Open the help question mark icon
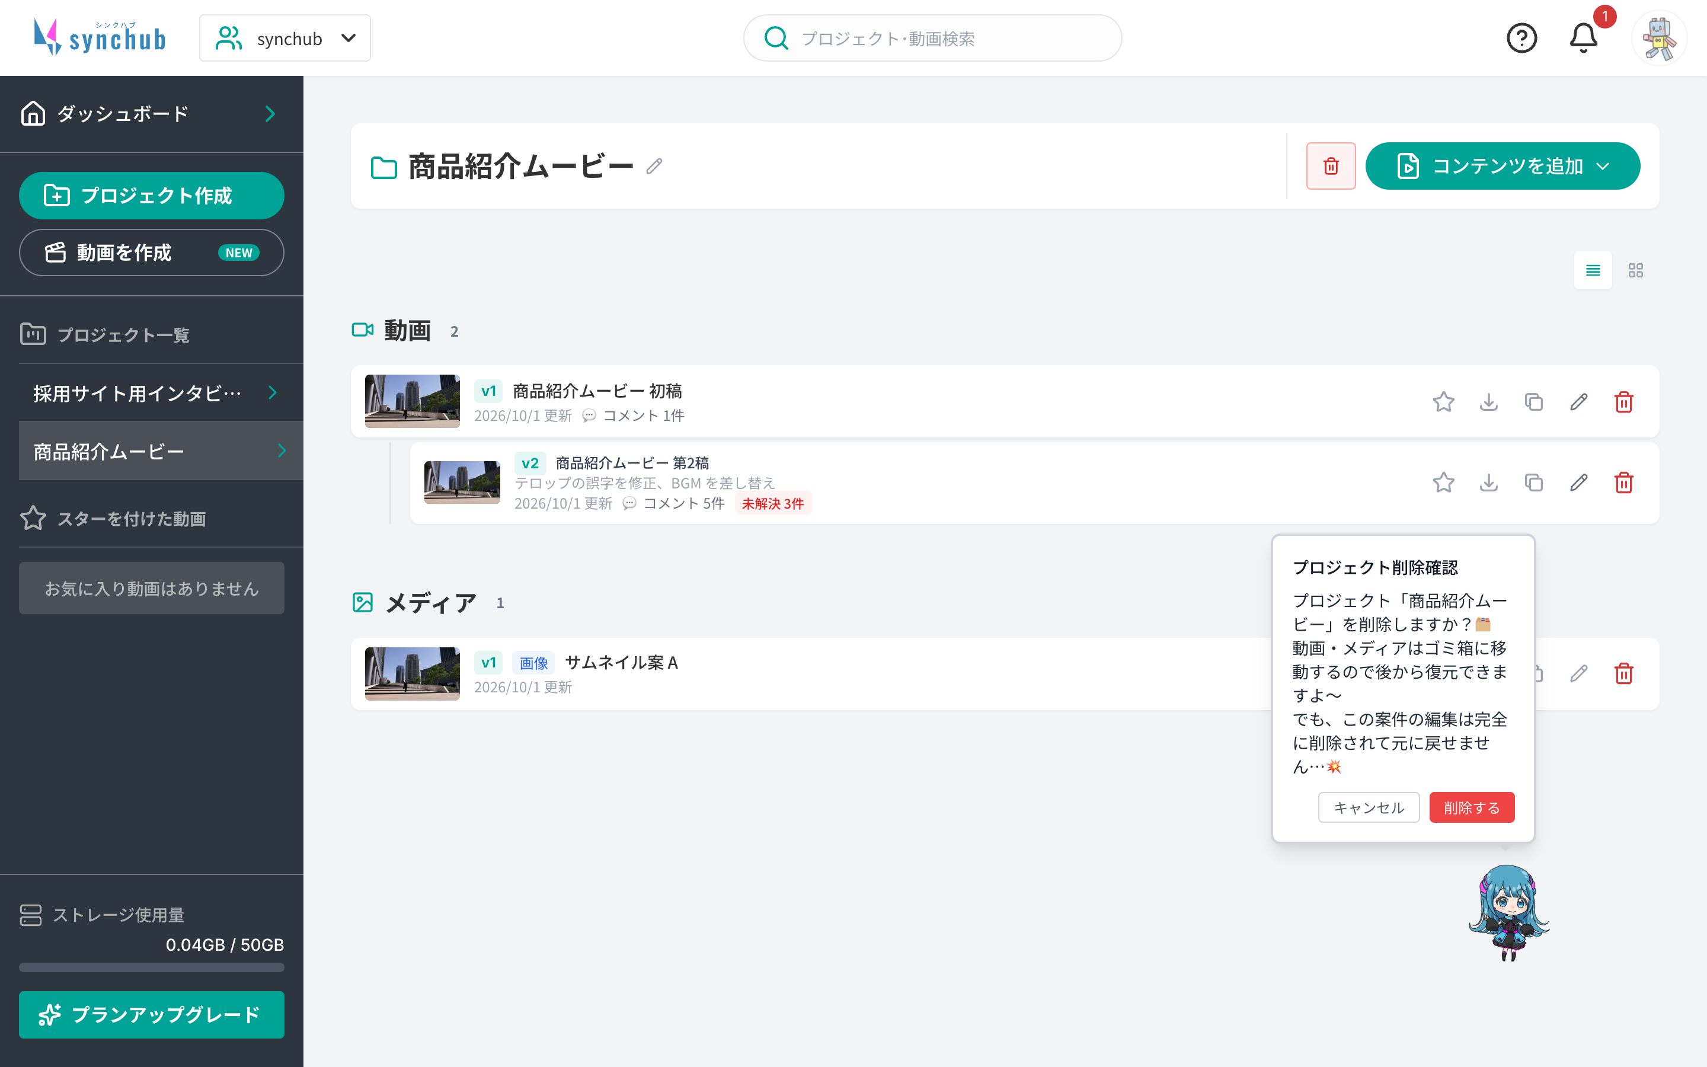 1521,38
